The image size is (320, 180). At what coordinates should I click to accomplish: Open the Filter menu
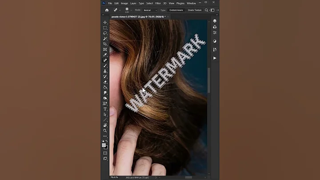158,3
